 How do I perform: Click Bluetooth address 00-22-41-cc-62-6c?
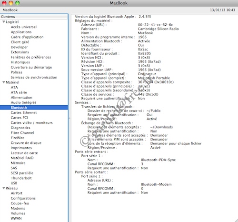pyautogui.click(x=155, y=25)
